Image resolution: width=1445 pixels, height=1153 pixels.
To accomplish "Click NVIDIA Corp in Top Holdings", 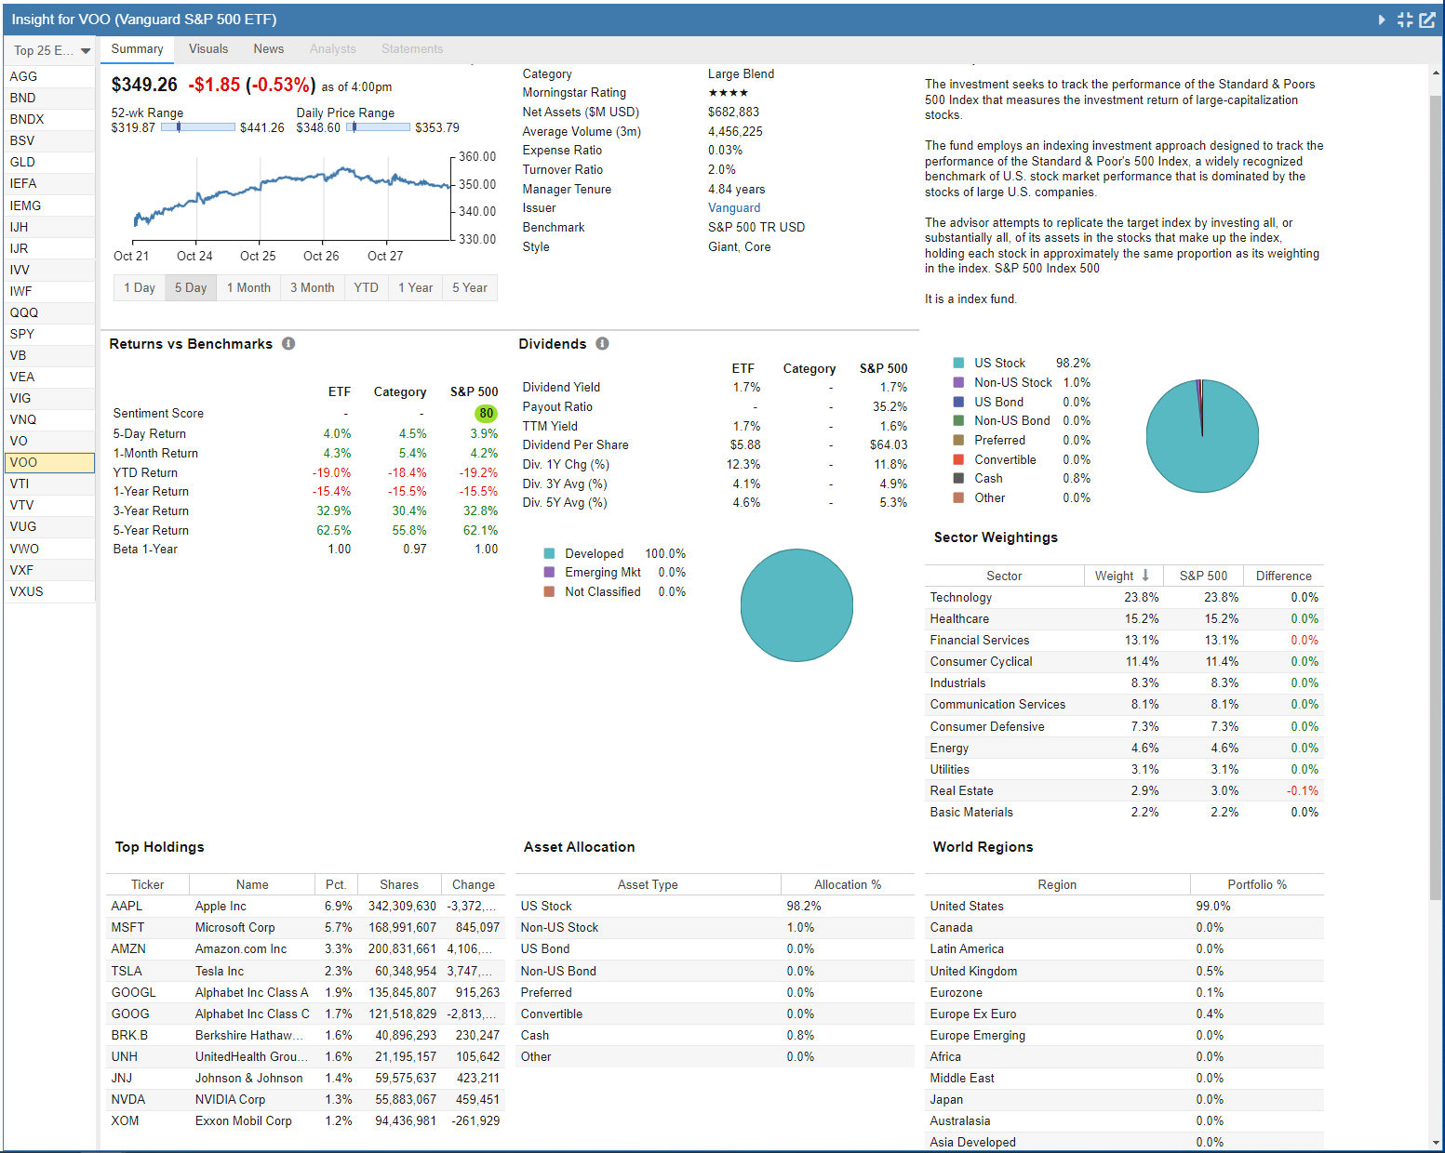I will 230,1099.
